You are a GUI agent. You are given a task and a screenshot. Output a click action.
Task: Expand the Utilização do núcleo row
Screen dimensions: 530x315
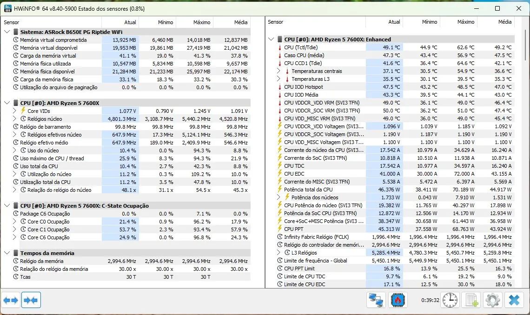pos(14,174)
